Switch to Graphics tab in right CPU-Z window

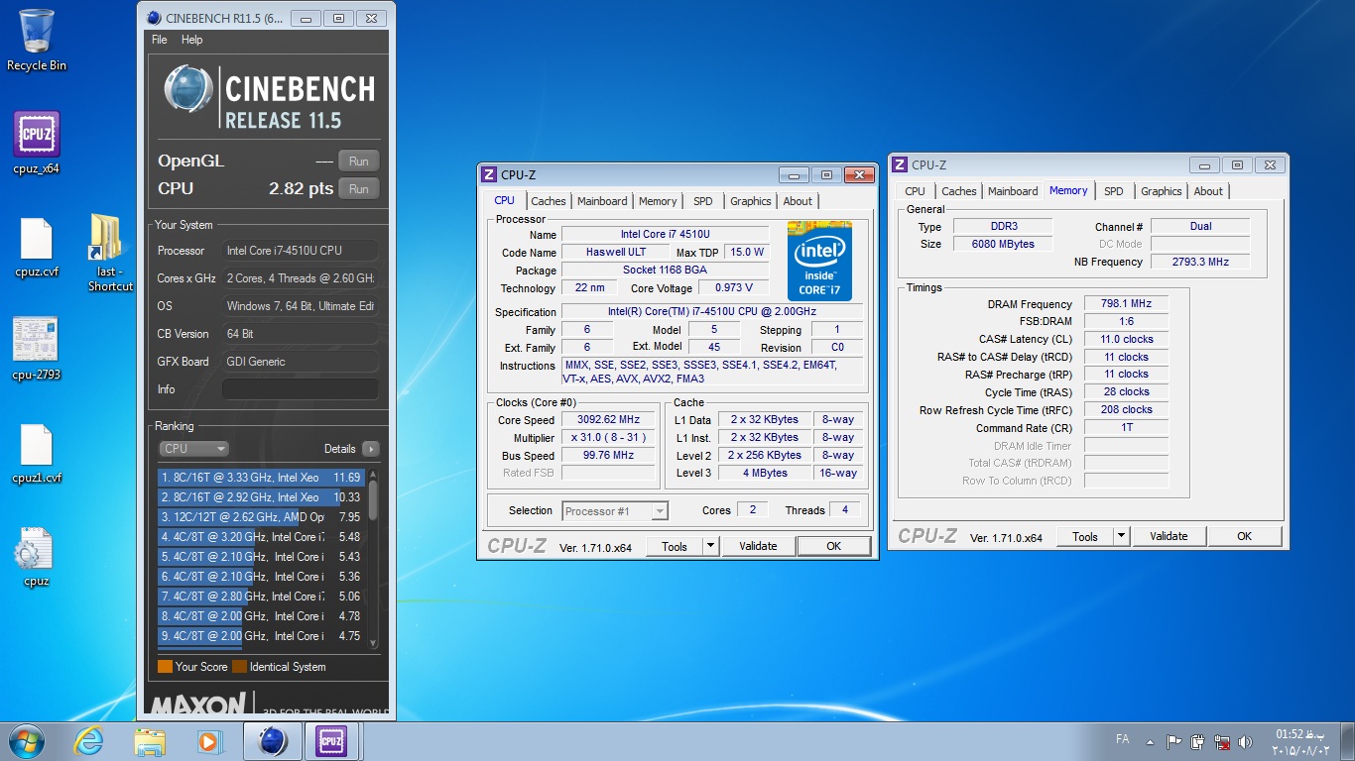click(x=1162, y=191)
